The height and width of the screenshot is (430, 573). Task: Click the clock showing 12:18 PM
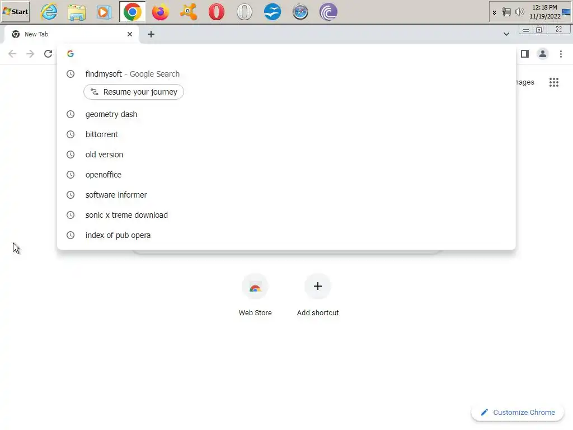tap(544, 12)
